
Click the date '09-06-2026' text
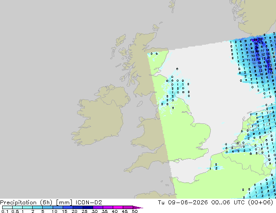[x=188, y=203]
